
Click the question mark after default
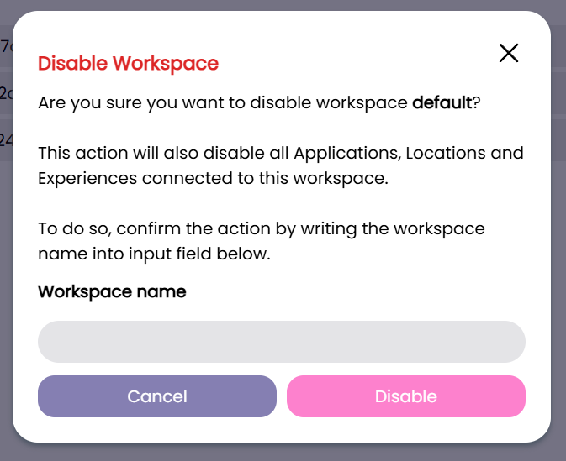[x=475, y=103]
